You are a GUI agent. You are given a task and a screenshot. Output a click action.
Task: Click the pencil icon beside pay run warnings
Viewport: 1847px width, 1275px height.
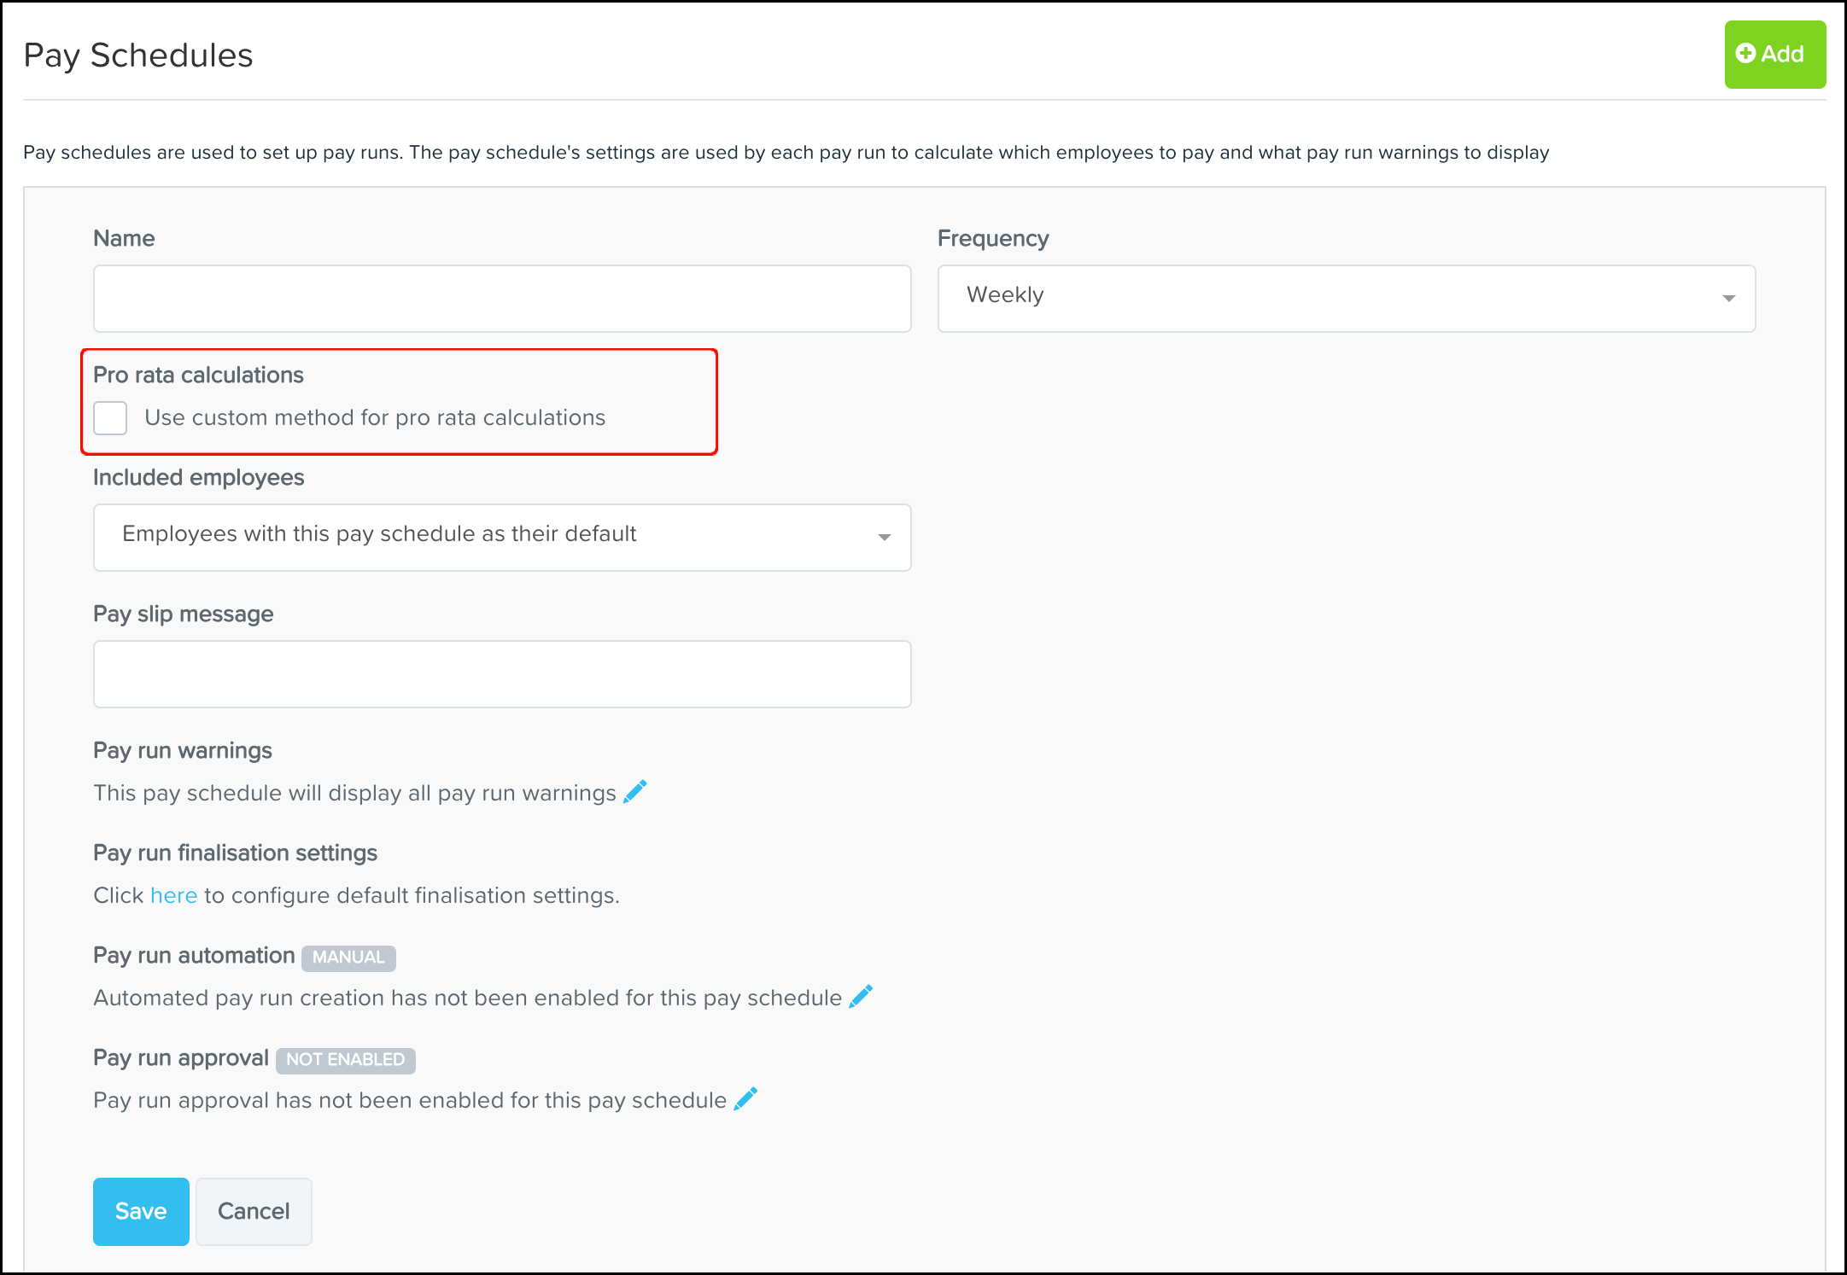[635, 792]
